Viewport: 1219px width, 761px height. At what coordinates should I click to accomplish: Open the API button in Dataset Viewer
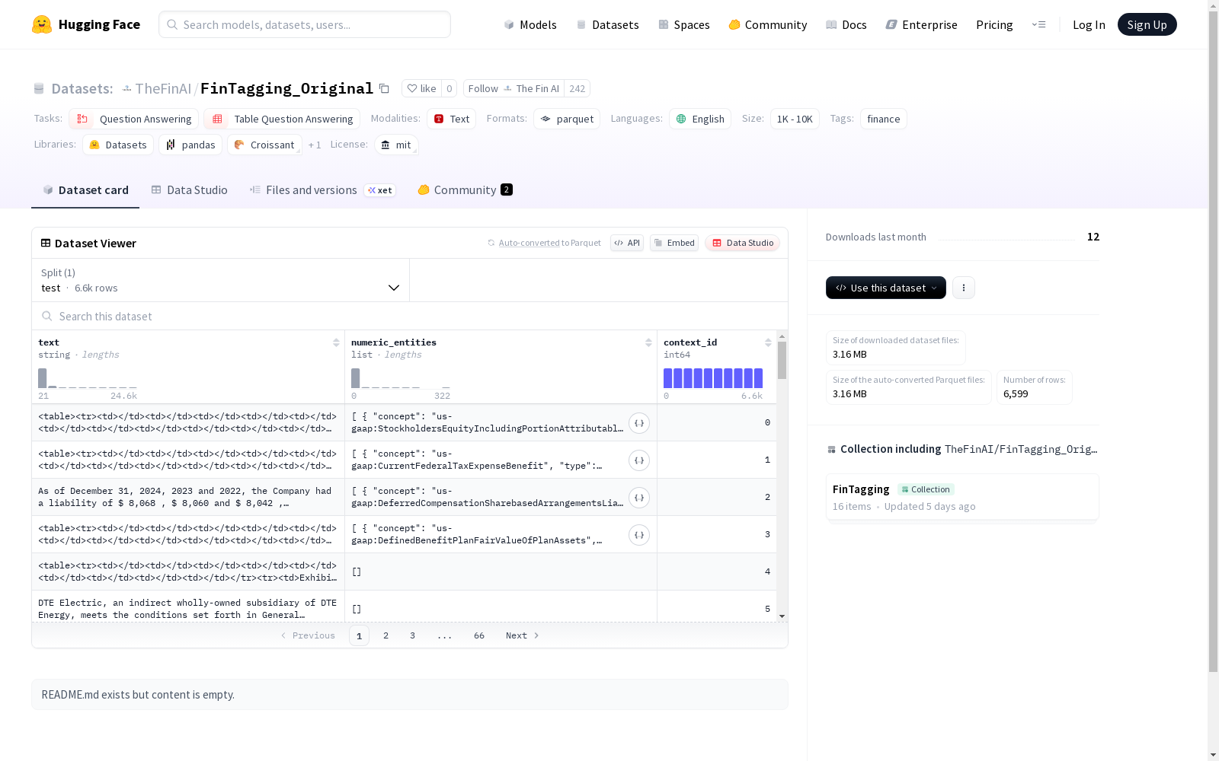627,243
